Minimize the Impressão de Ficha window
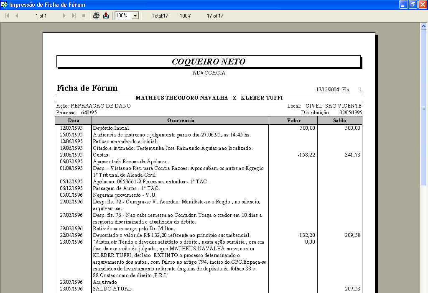Screen dimensions: 428x293 (x=403, y=5)
